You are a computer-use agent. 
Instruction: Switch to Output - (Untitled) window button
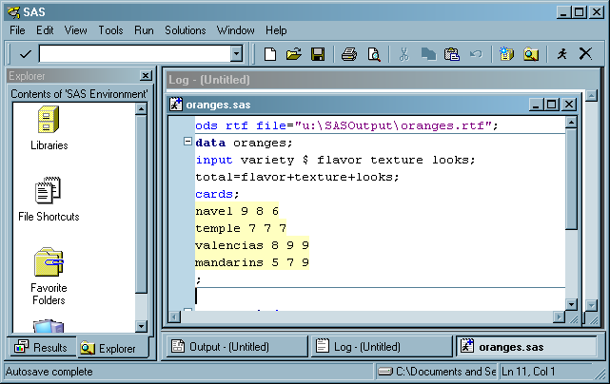pos(236,347)
